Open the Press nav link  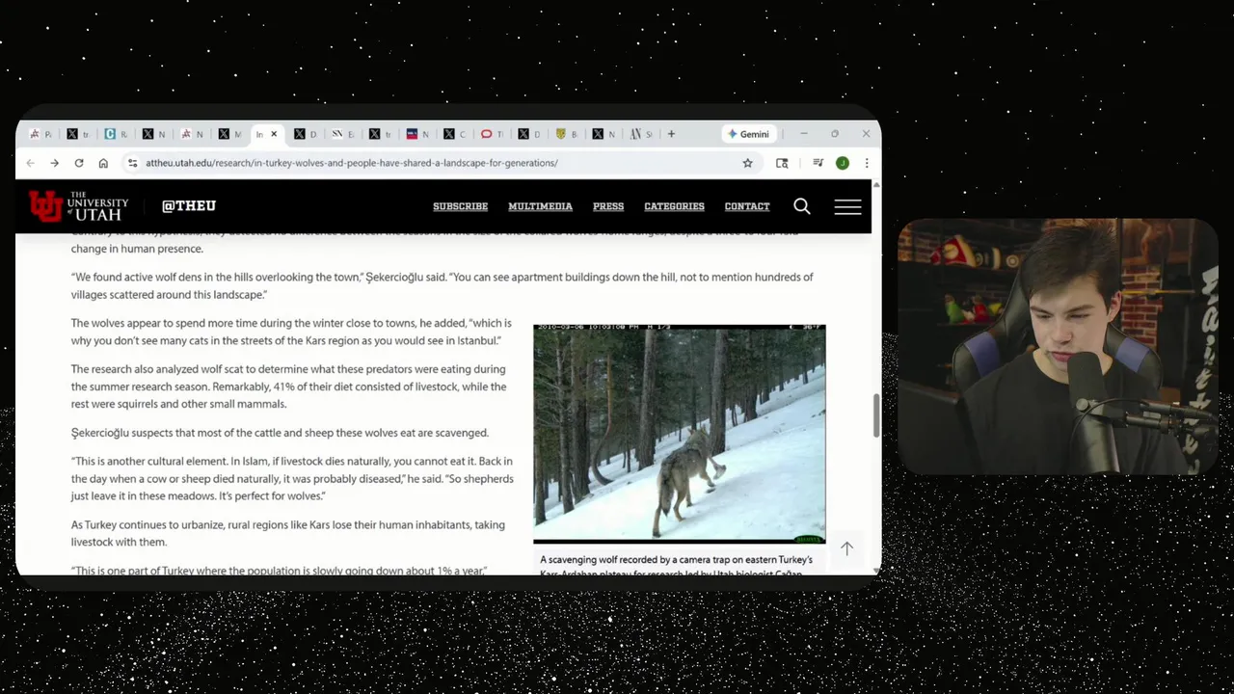pyautogui.click(x=608, y=206)
